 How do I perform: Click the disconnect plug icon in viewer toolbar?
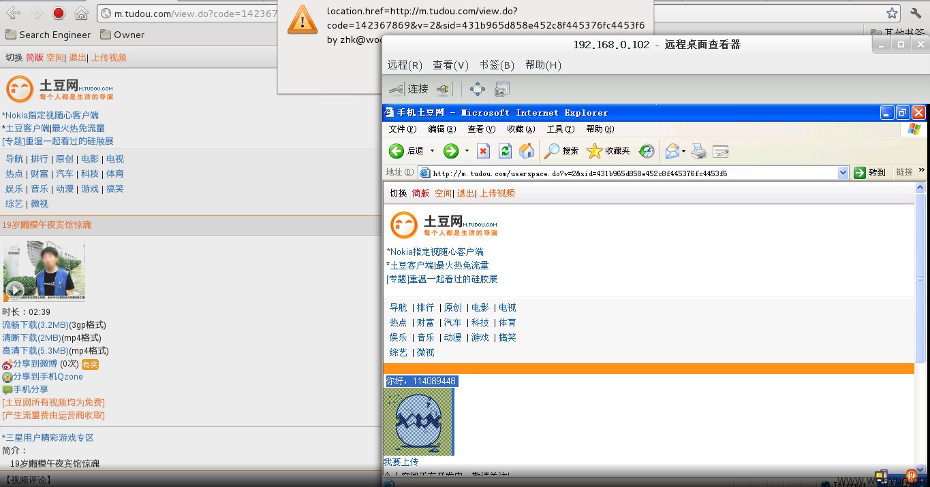[x=444, y=89]
